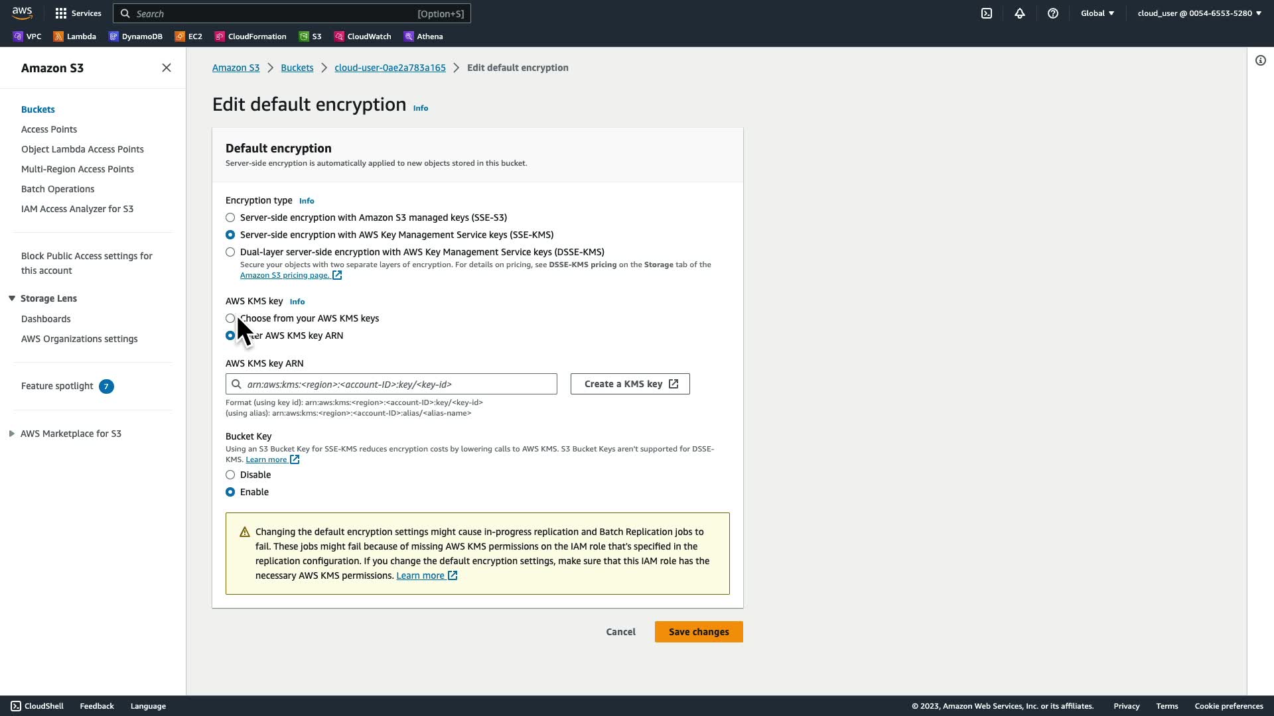Click the AWS KMS key ARN field
This screenshot has width=1274, height=716.
coord(398,384)
